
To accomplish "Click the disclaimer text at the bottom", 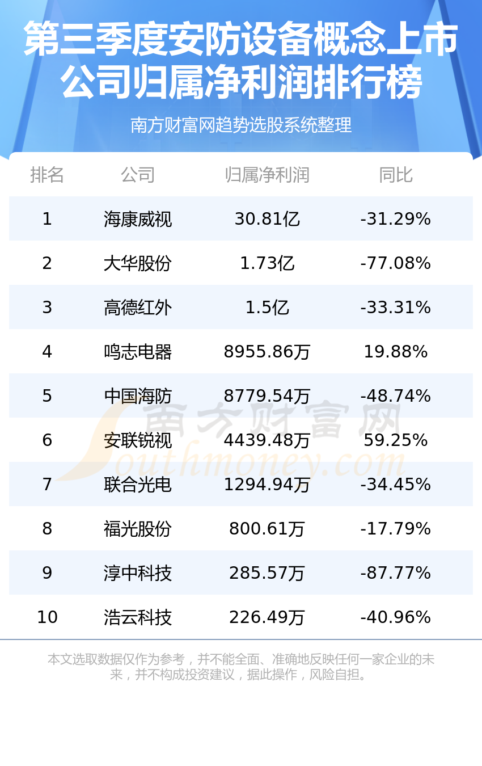I will 241,667.
